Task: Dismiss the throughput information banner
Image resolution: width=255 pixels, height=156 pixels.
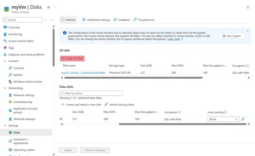Action: pos(248,31)
